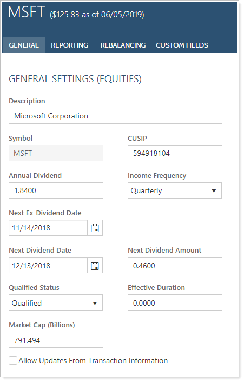Click the Income Frequency label

click(157, 176)
